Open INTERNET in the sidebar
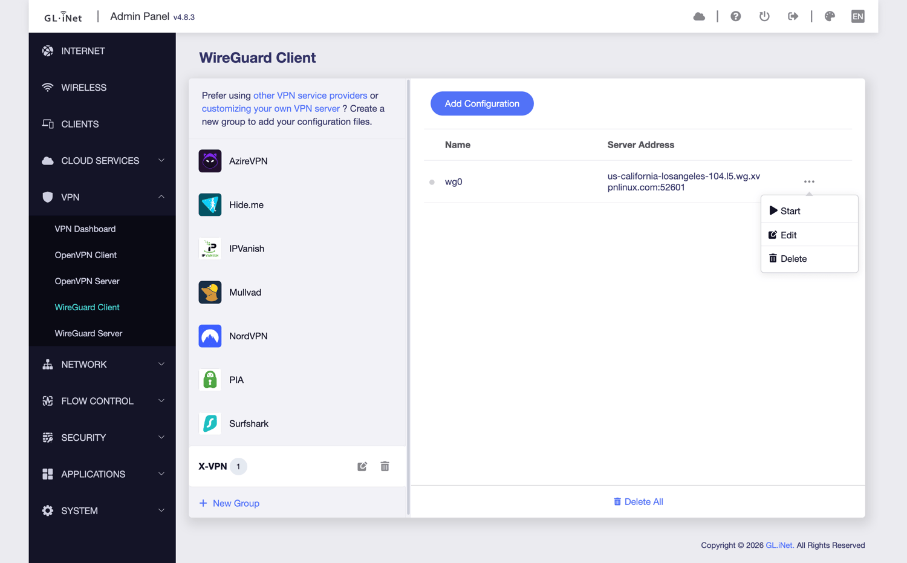907x563 pixels. point(102,51)
